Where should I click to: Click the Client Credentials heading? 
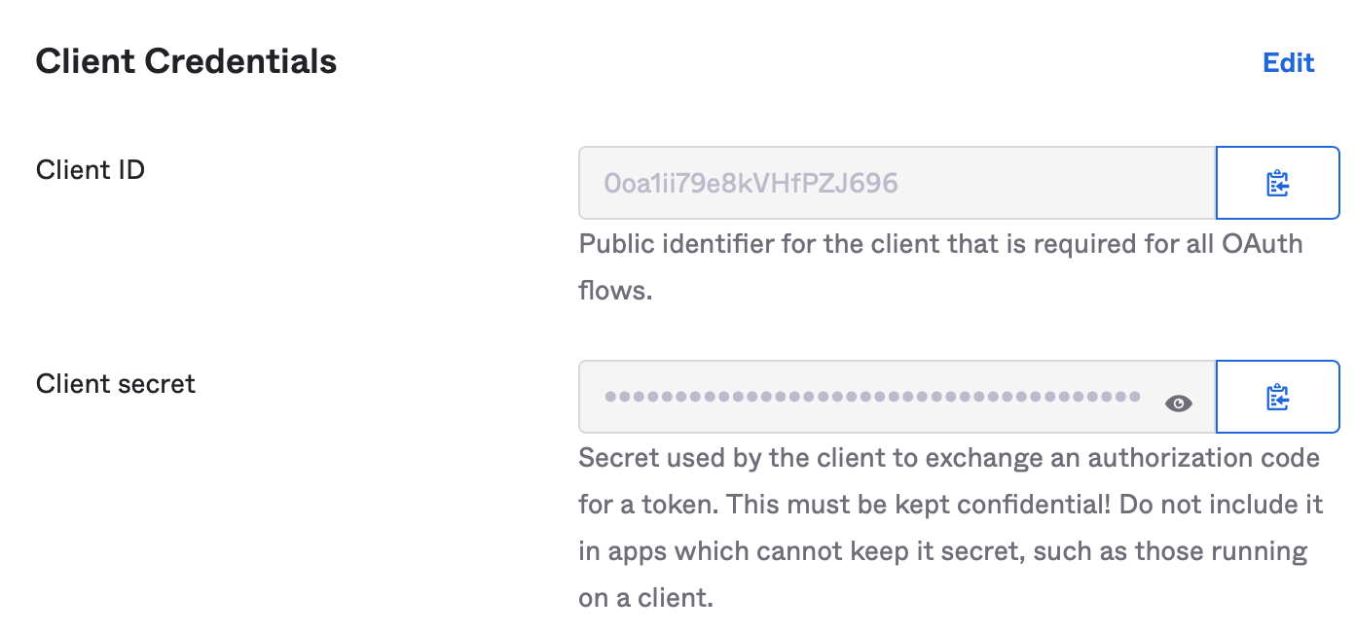point(185,60)
